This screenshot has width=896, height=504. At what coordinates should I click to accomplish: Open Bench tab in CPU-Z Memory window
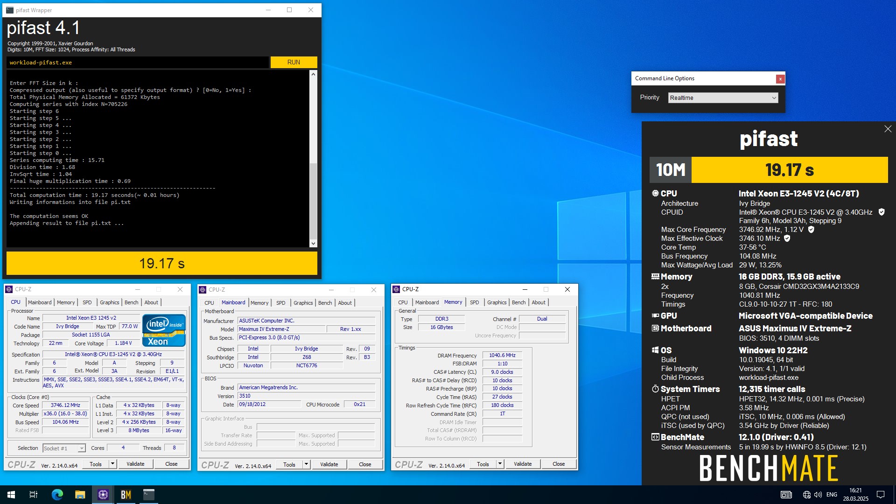coord(518,302)
